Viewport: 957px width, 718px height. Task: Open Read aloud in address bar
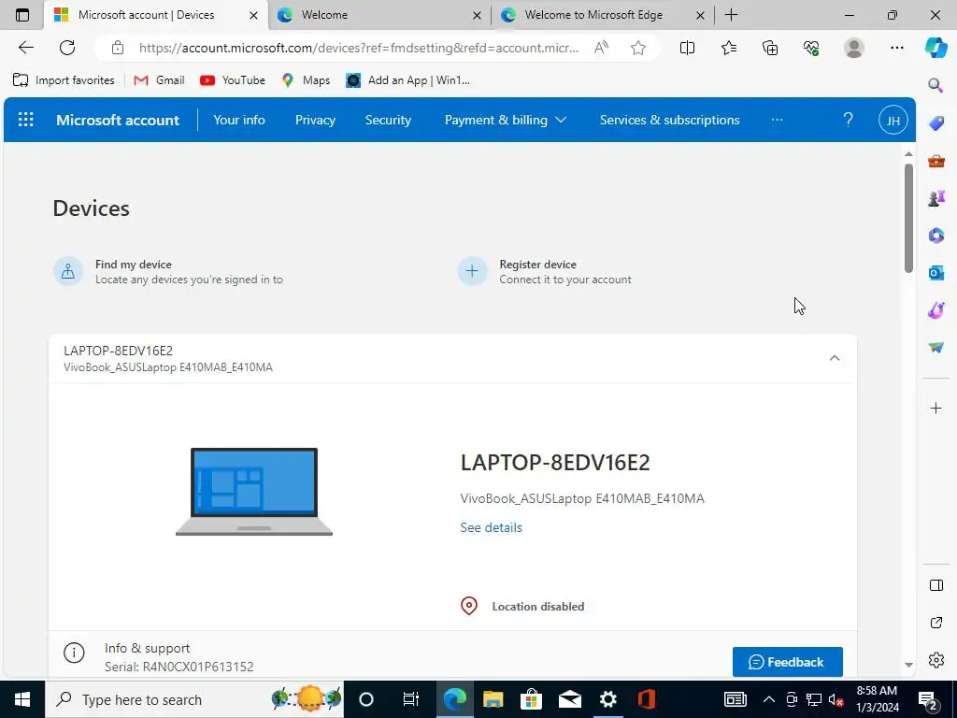click(x=601, y=48)
